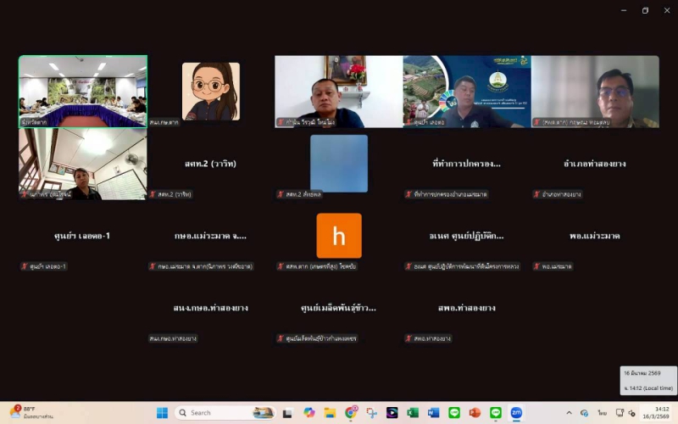The height and width of the screenshot is (424, 678).
Task: Open PowerPoint from the taskbar
Action: click(x=475, y=413)
